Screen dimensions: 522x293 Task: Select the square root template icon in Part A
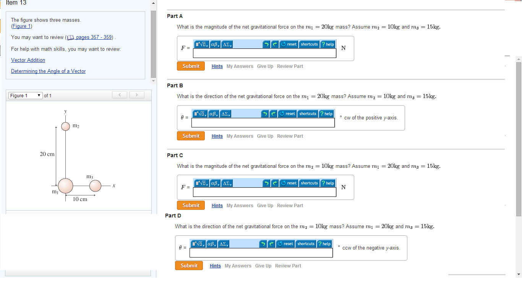click(201, 44)
